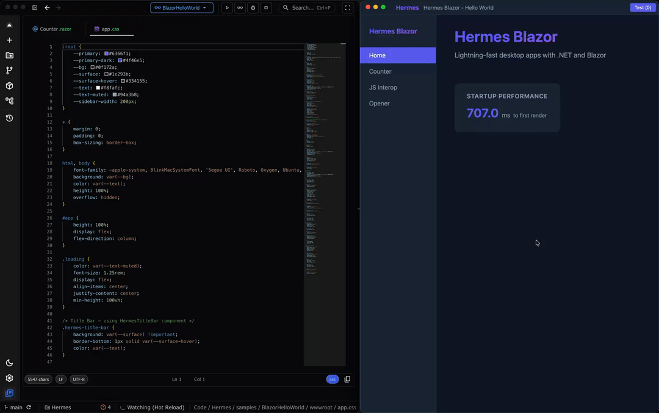Start watch mode with the glasses icon
The height and width of the screenshot is (413, 659).
pos(240,7)
